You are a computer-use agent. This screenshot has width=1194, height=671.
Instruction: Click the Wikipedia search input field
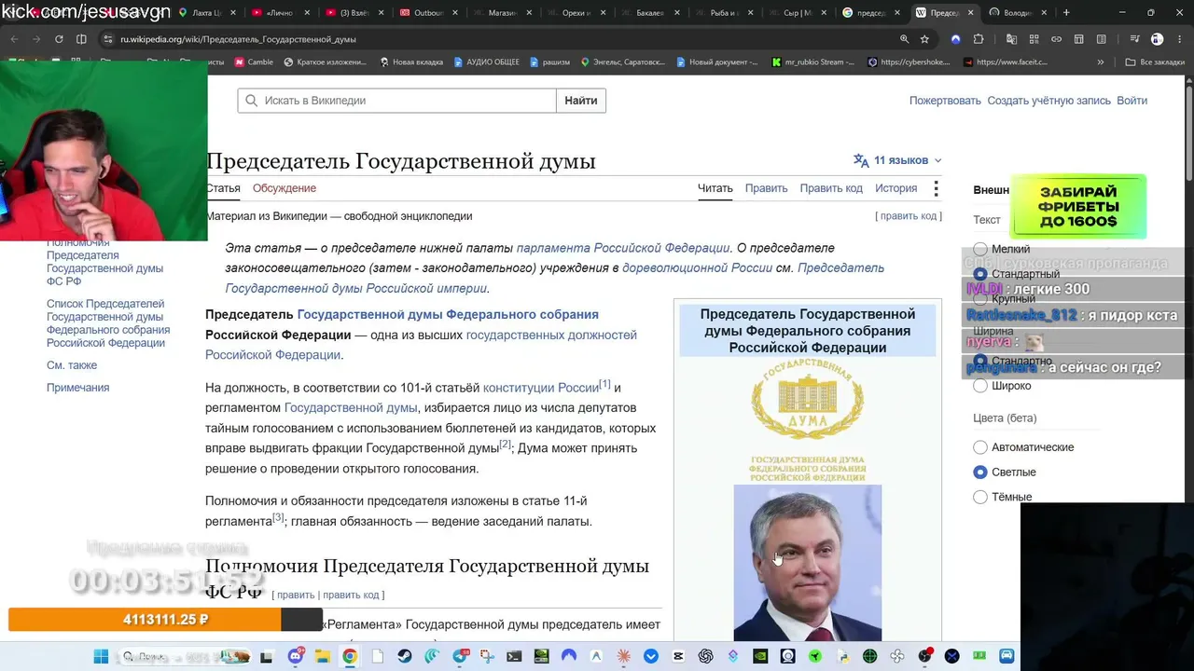[x=396, y=101]
